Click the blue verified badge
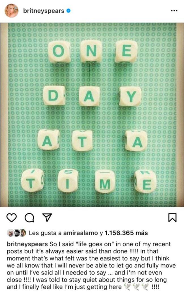The width and height of the screenshot is (184, 294). point(69,11)
